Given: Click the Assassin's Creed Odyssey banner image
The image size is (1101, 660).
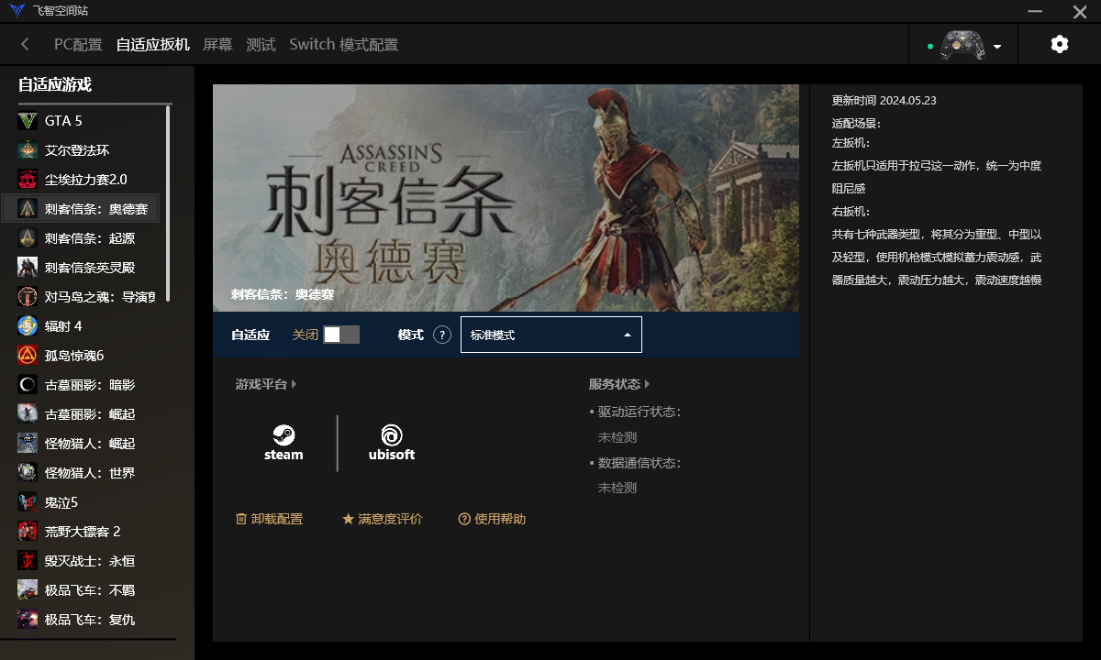Looking at the screenshot, I should [x=506, y=198].
